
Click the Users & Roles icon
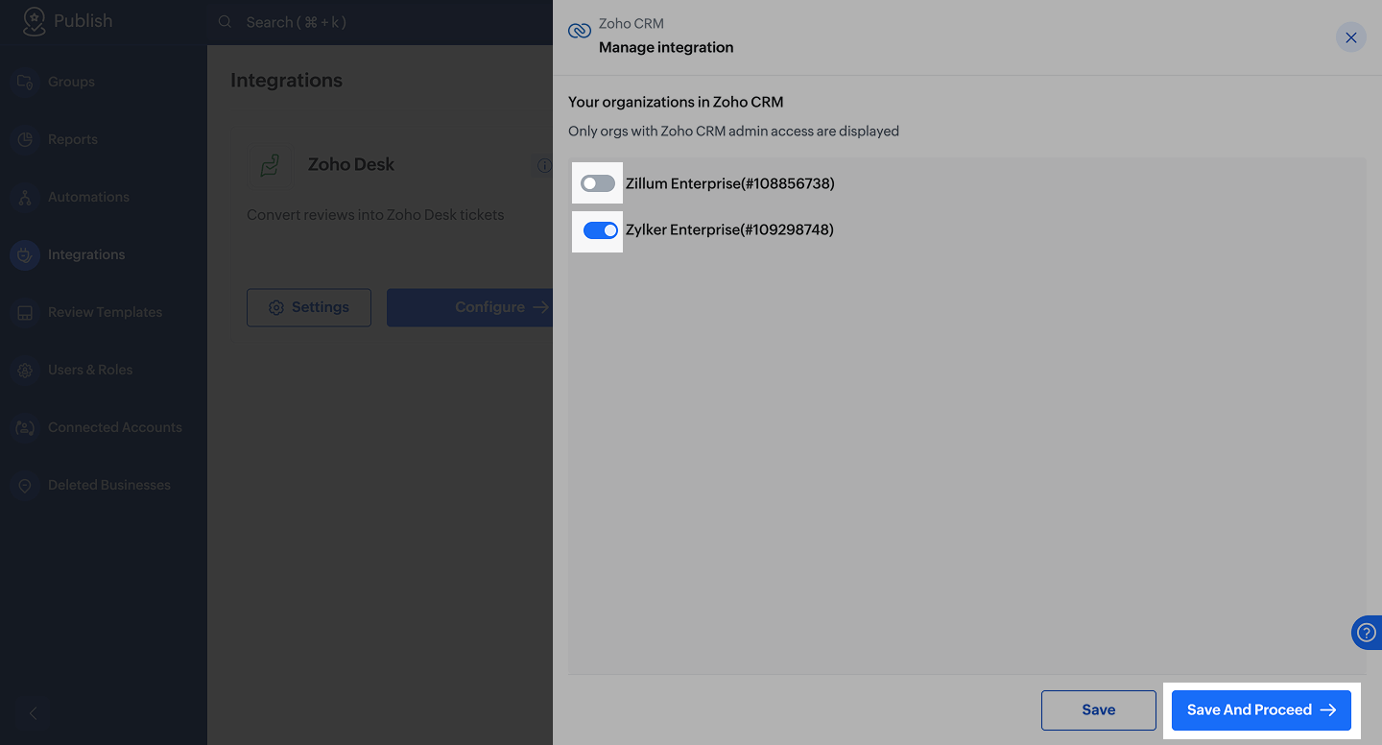pos(25,370)
